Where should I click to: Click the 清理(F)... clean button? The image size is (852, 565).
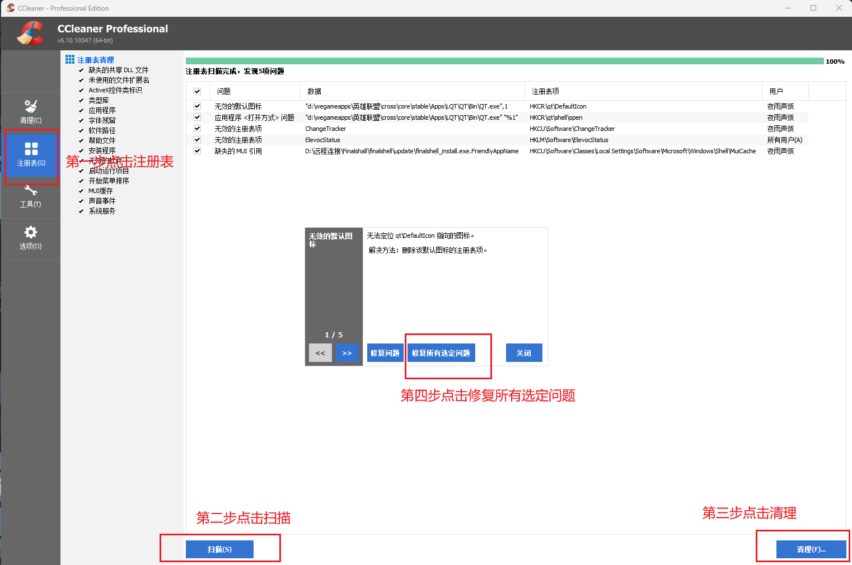tap(811, 549)
